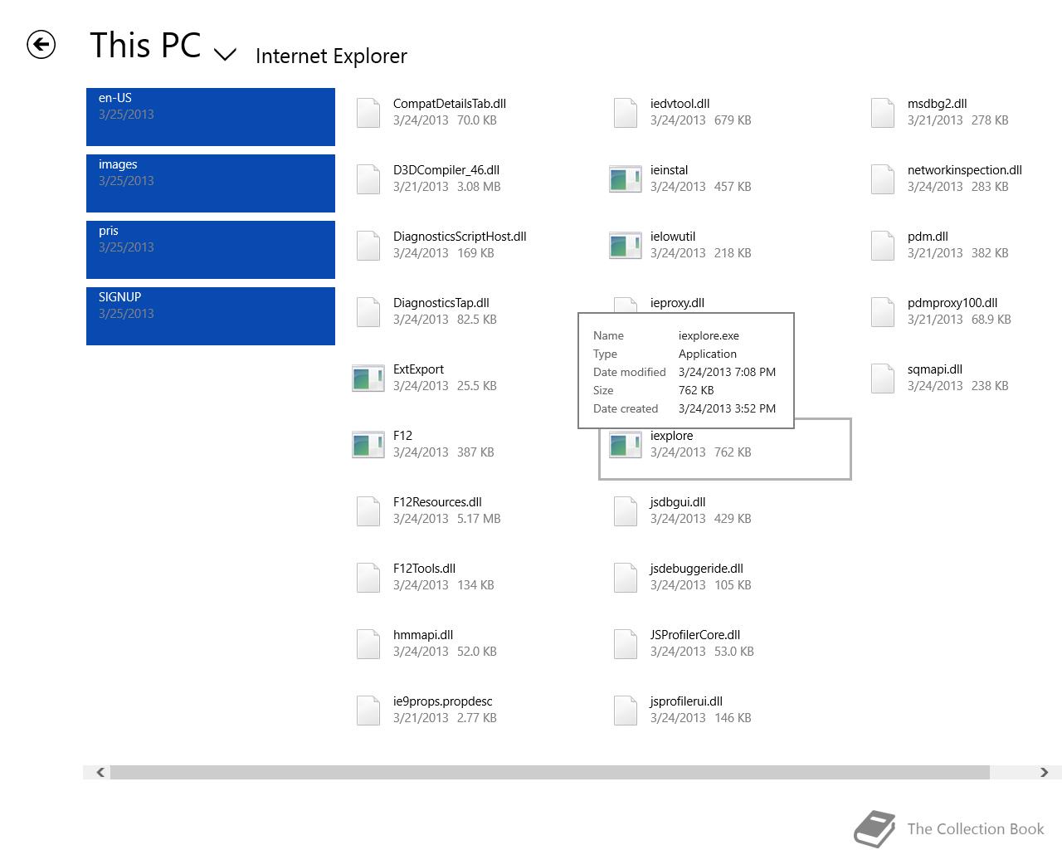Open the pris folder tile

click(x=211, y=250)
